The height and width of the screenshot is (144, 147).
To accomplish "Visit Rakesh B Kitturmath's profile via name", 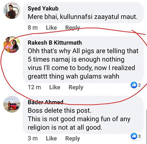I will [x=55, y=43].
